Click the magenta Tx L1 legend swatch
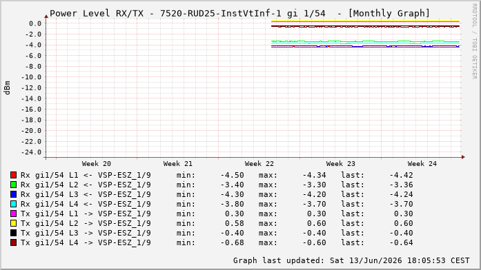This screenshot has width=481, height=270. (13, 214)
